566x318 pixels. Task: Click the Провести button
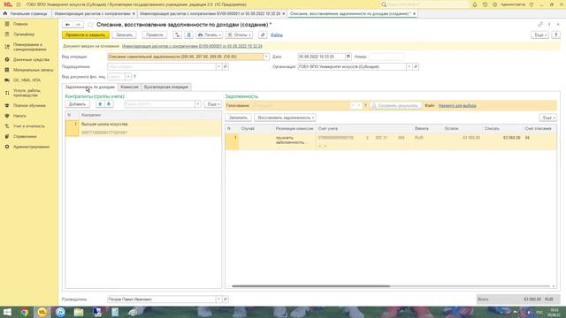155,35
